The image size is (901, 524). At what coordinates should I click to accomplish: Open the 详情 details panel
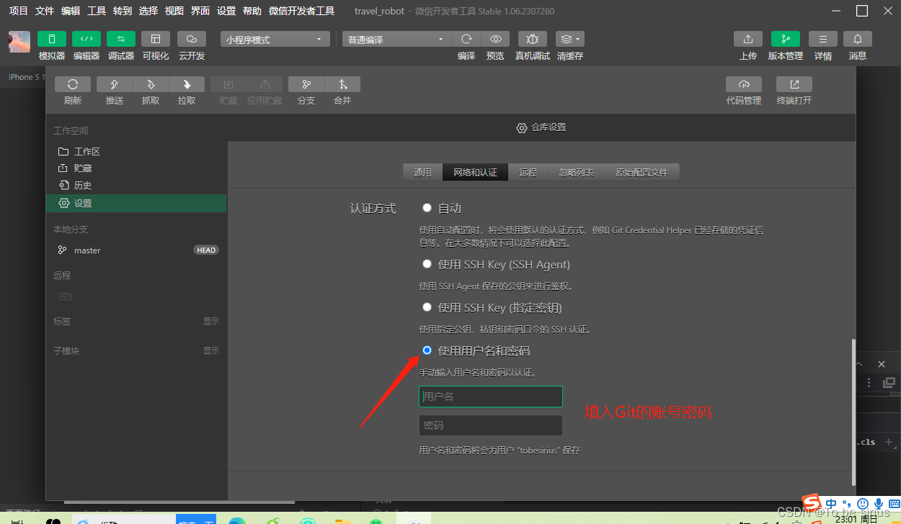(x=823, y=39)
